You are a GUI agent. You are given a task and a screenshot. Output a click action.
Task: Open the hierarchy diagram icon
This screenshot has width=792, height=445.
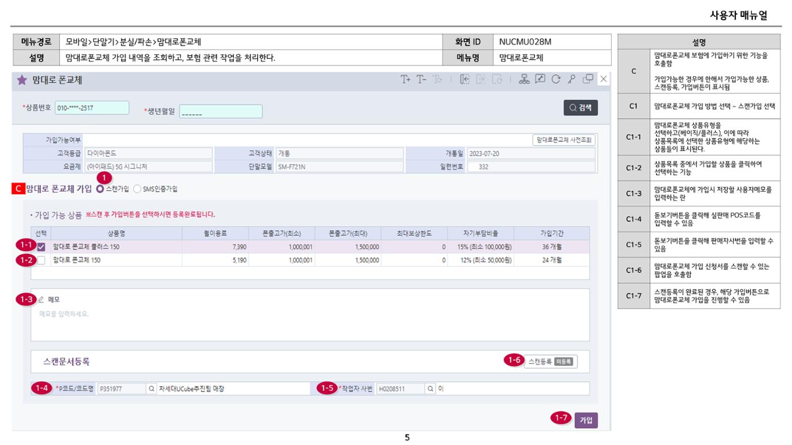point(524,80)
